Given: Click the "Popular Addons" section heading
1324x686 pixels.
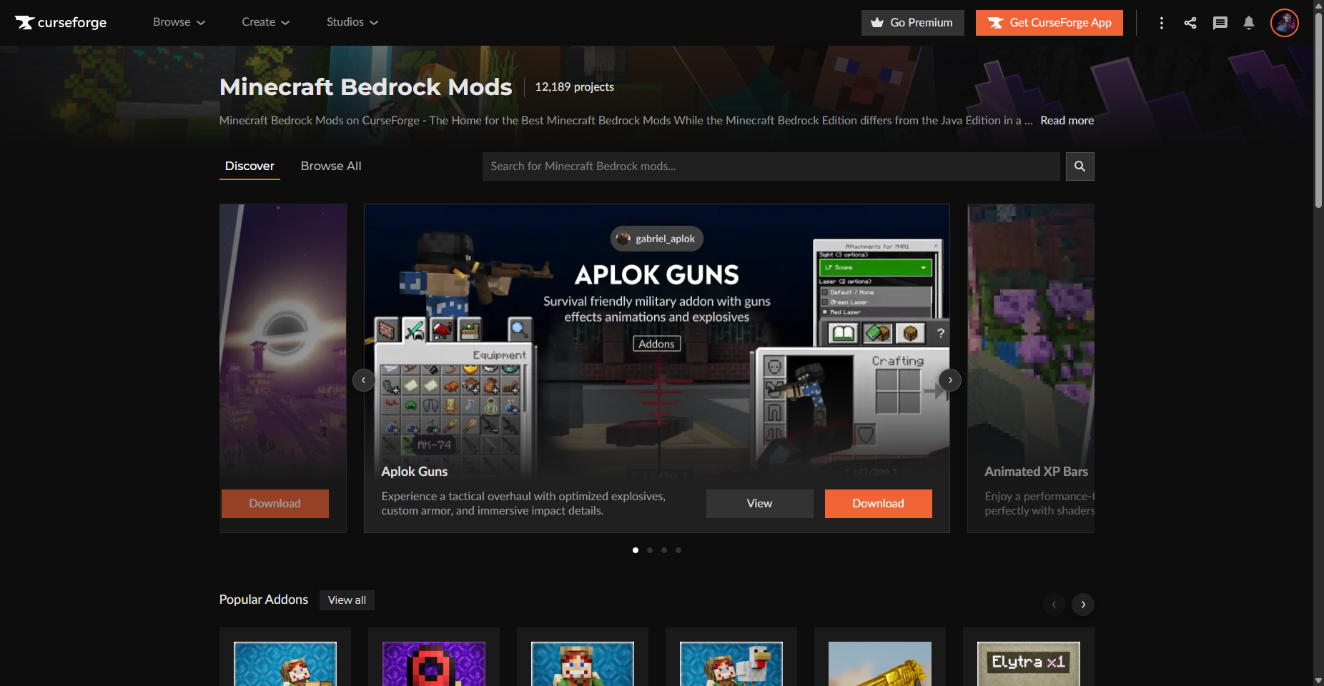Looking at the screenshot, I should click(264, 600).
